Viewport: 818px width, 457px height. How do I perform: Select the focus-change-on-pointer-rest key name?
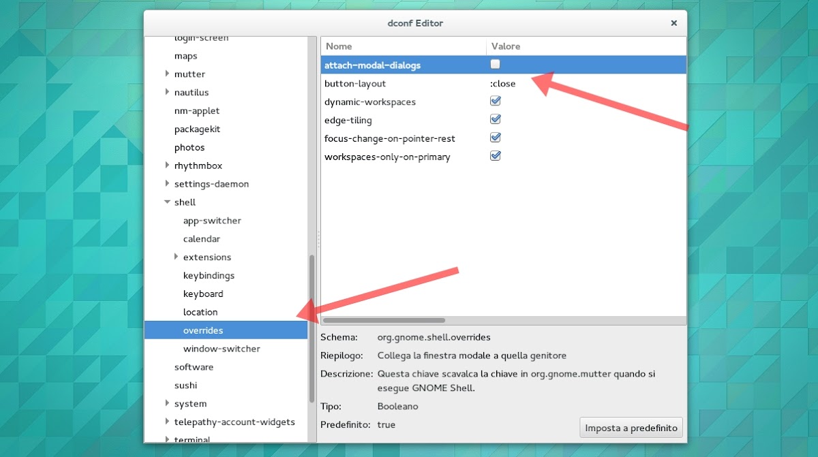coord(390,138)
